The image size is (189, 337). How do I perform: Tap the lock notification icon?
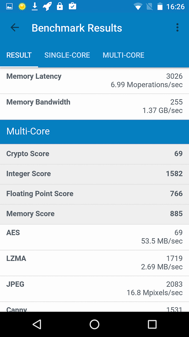(60, 6)
